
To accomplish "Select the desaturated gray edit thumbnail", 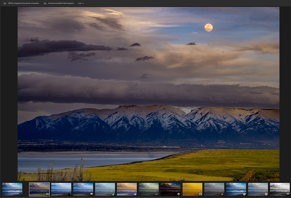I will coord(214,189).
